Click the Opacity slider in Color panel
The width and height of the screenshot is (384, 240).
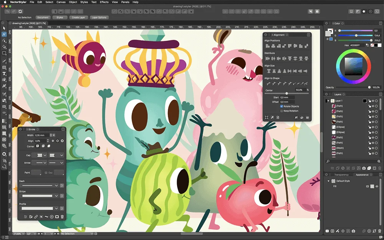coord(353,87)
